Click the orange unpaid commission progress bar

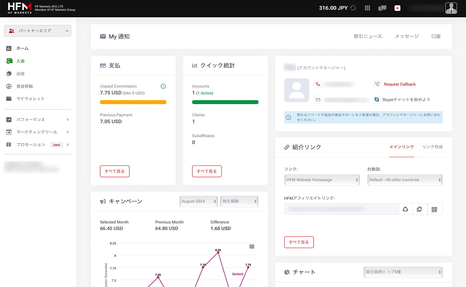point(133,102)
